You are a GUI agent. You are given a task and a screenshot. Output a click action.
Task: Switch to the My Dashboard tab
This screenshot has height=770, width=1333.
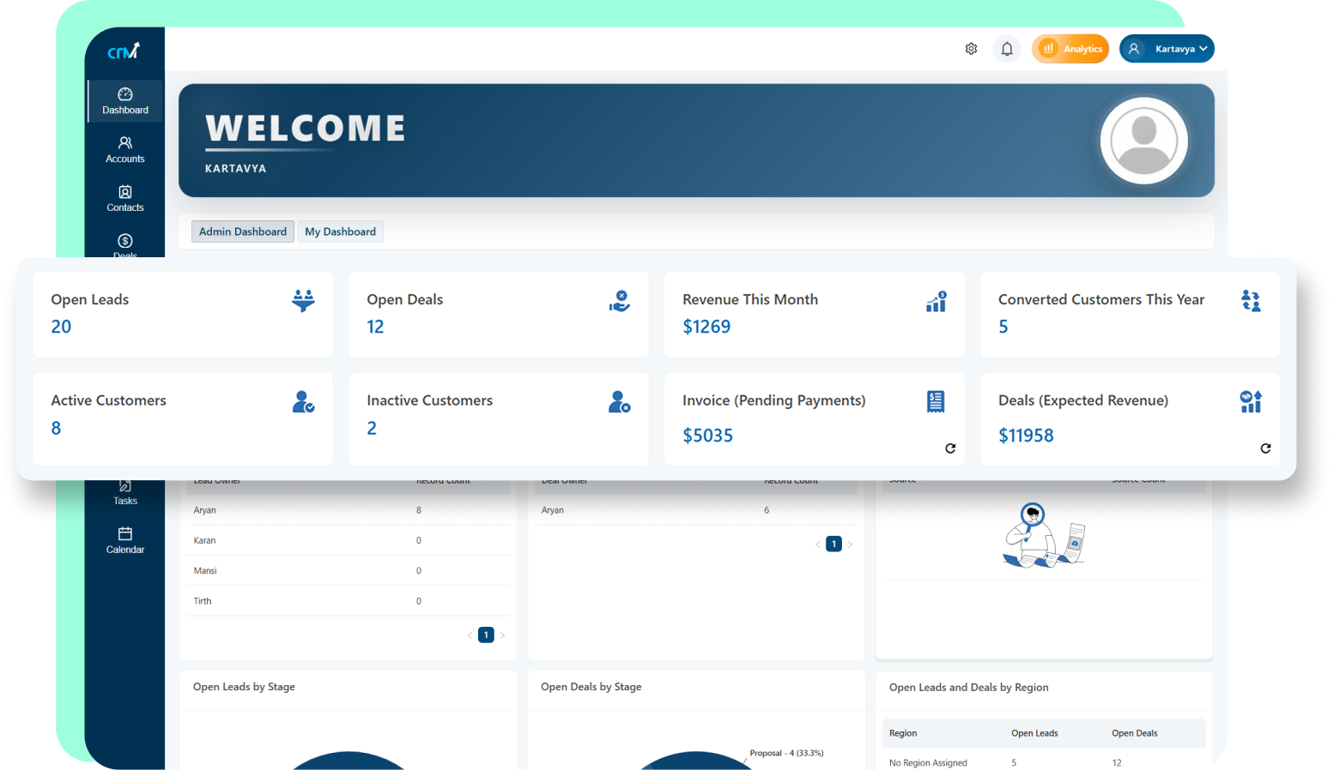pos(340,232)
